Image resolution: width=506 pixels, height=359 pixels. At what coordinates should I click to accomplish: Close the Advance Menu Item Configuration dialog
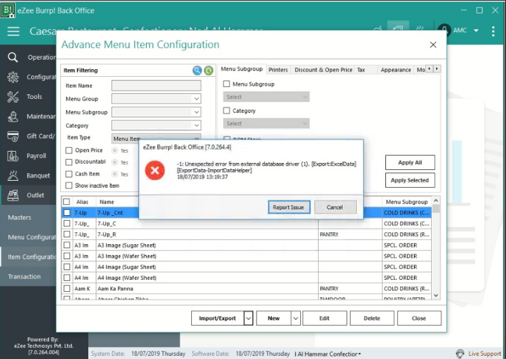[433, 45]
